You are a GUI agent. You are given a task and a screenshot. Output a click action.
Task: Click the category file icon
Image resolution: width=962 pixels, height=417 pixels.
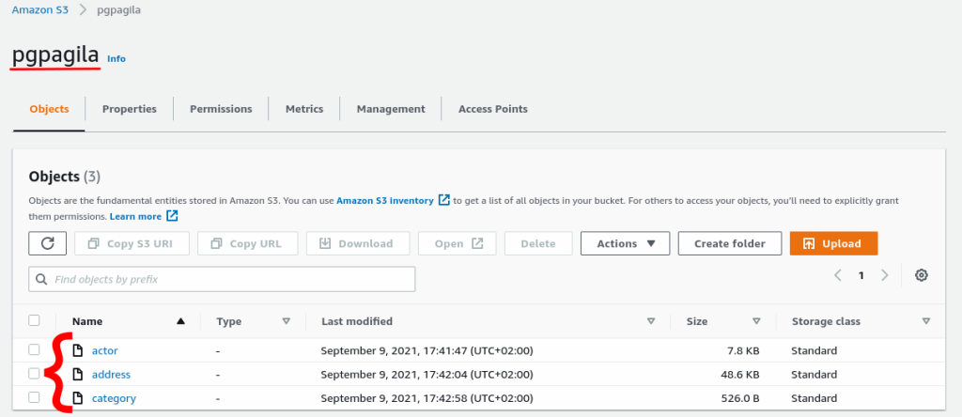(x=79, y=398)
